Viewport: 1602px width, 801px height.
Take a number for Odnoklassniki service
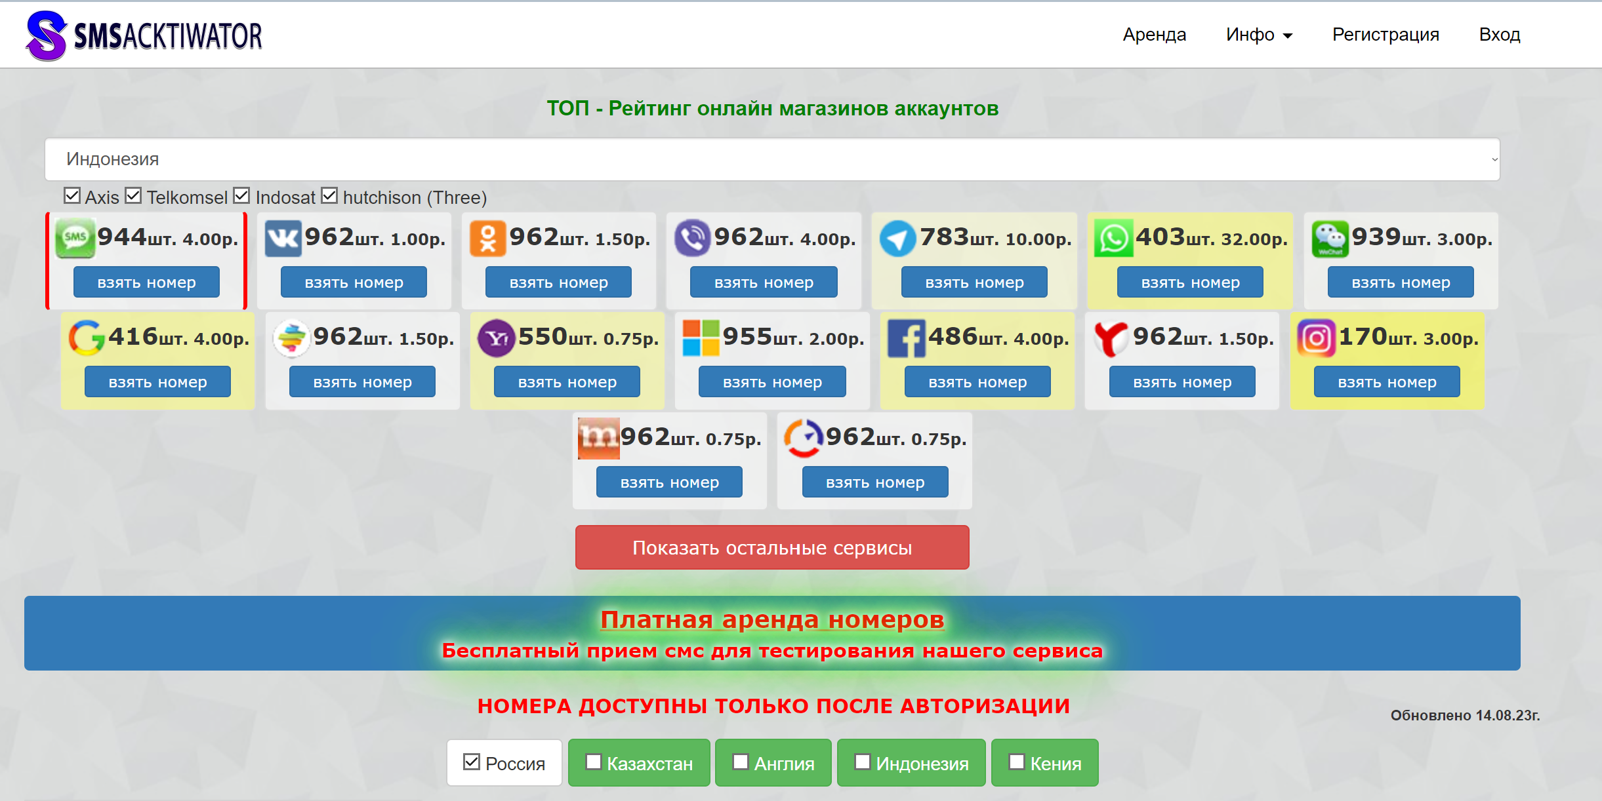[558, 283]
